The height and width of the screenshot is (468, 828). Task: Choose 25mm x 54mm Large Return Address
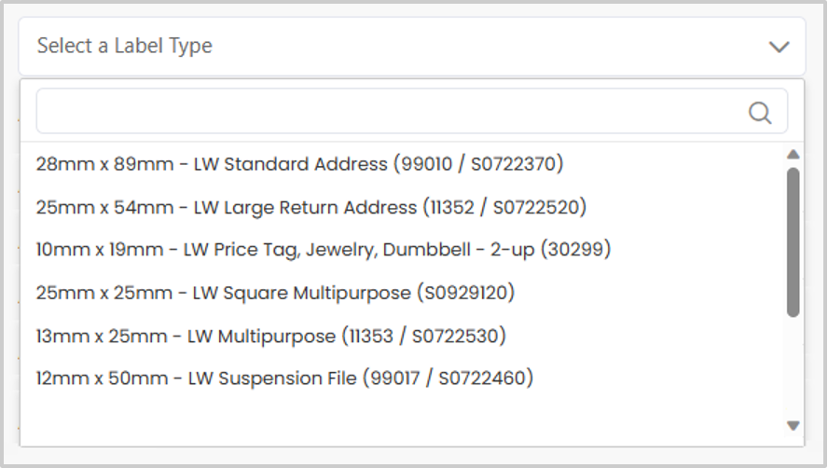point(310,207)
